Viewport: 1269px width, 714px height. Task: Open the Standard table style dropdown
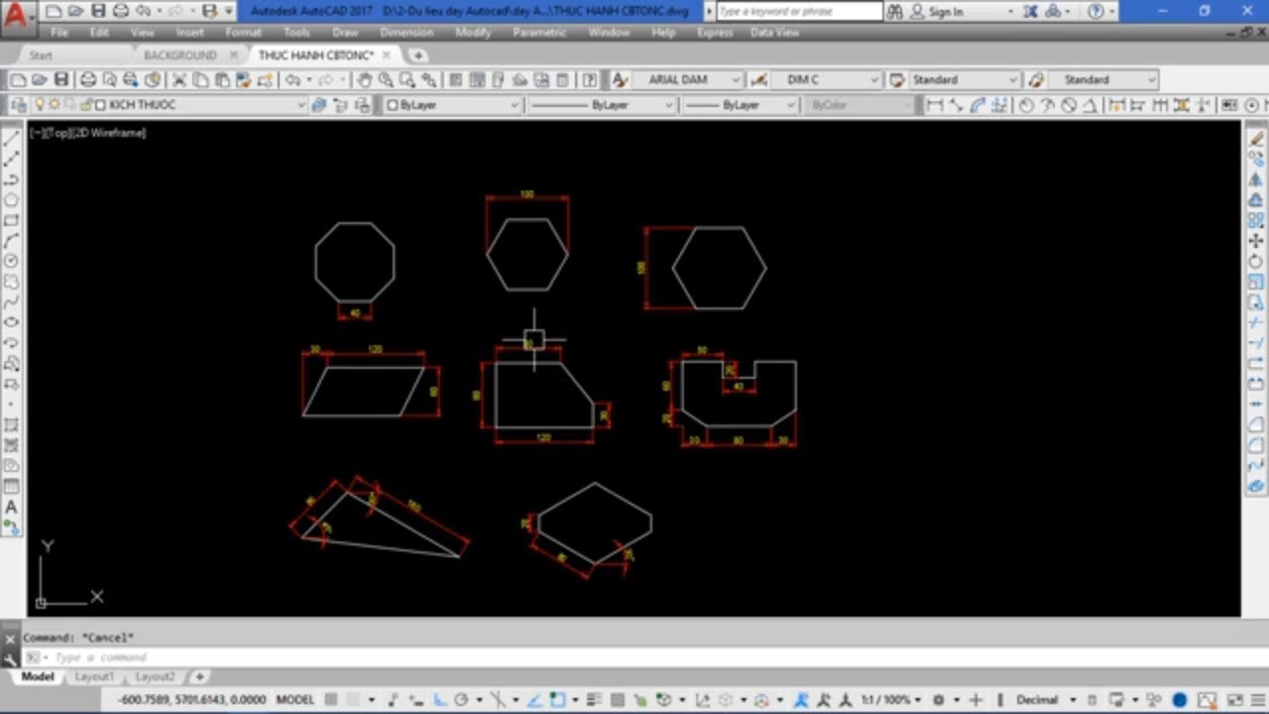click(x=1012, y=79)
